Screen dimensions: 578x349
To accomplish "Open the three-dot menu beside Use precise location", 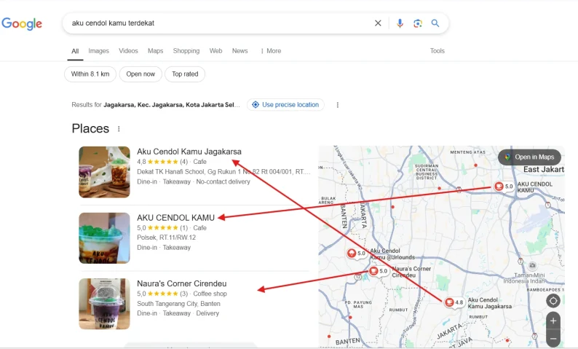I will pos(337,105).
